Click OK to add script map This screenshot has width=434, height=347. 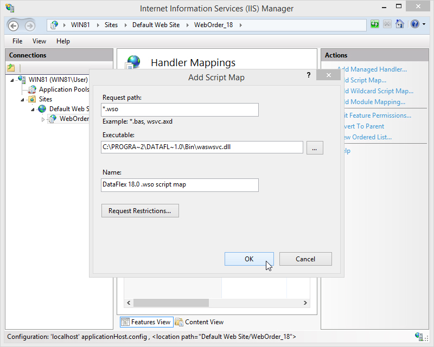click(249, 259)
